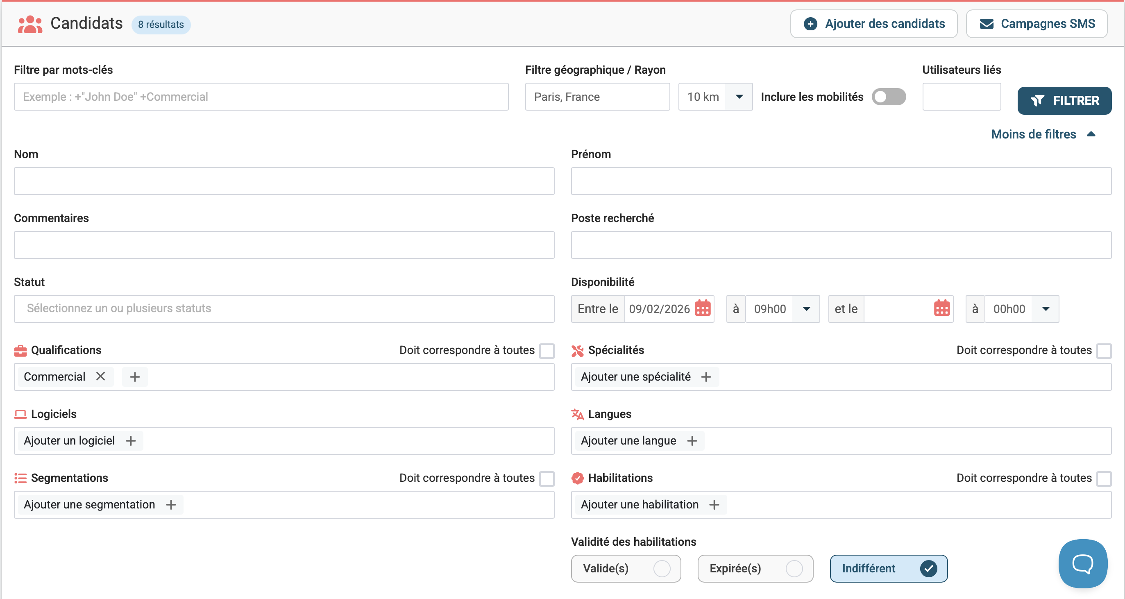Screen dimensions: 1125x599
Task: Open the chat support bubble
Action: click(x=1082, y=563)
